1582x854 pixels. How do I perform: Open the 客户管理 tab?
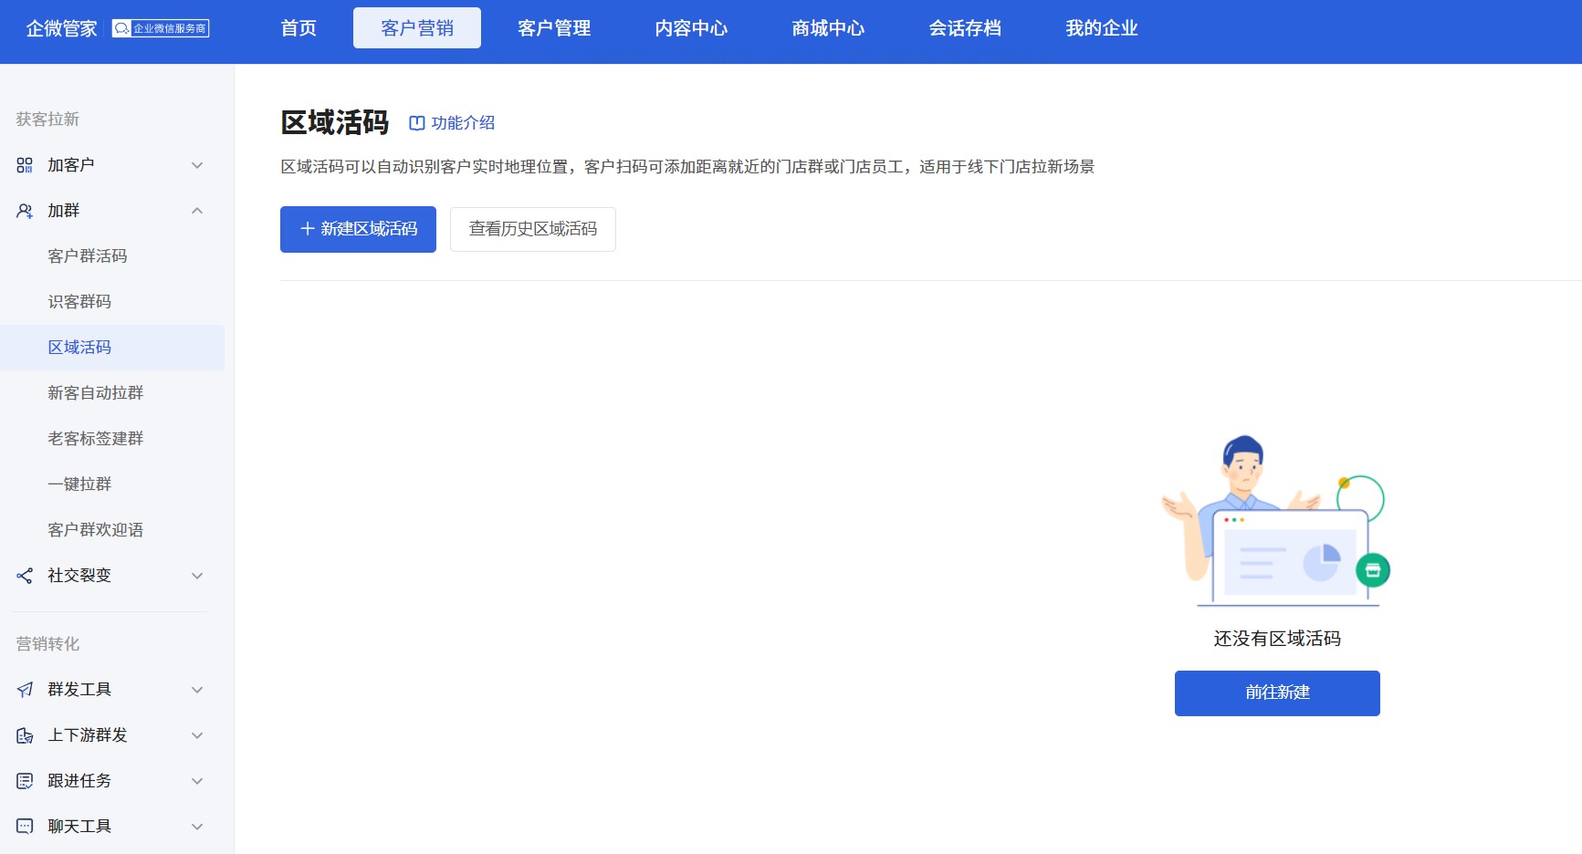(x=554, y=28)
